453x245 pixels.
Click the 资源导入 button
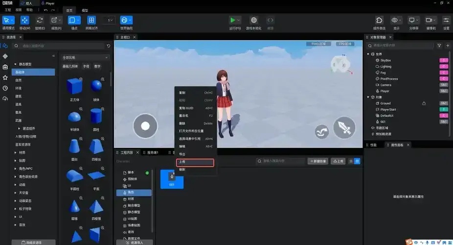click(x=135, y=243)
